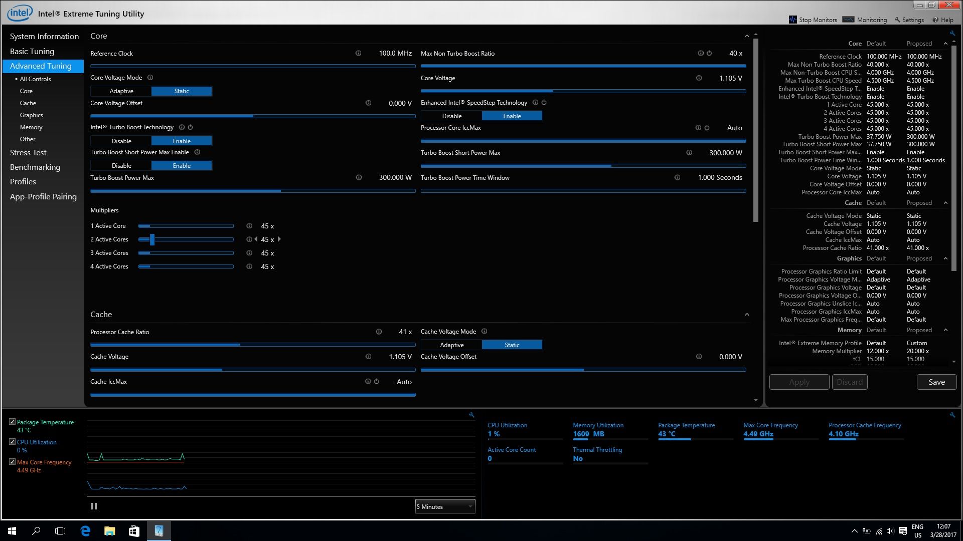Screen dimensions: 963x541
Task: Click the Help question mark icon
Action: click(935, 20)
